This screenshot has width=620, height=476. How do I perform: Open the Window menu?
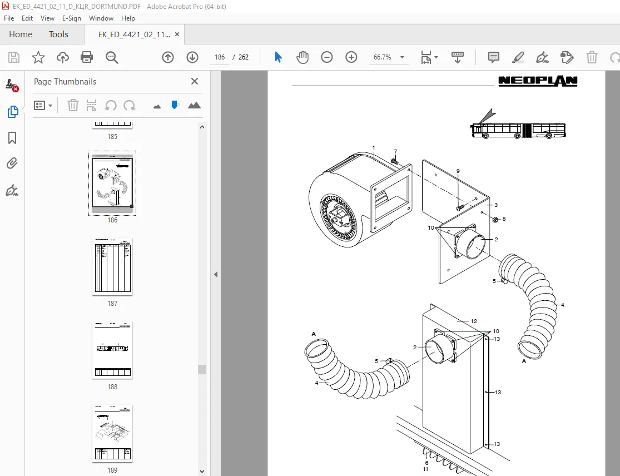[101, 18]
